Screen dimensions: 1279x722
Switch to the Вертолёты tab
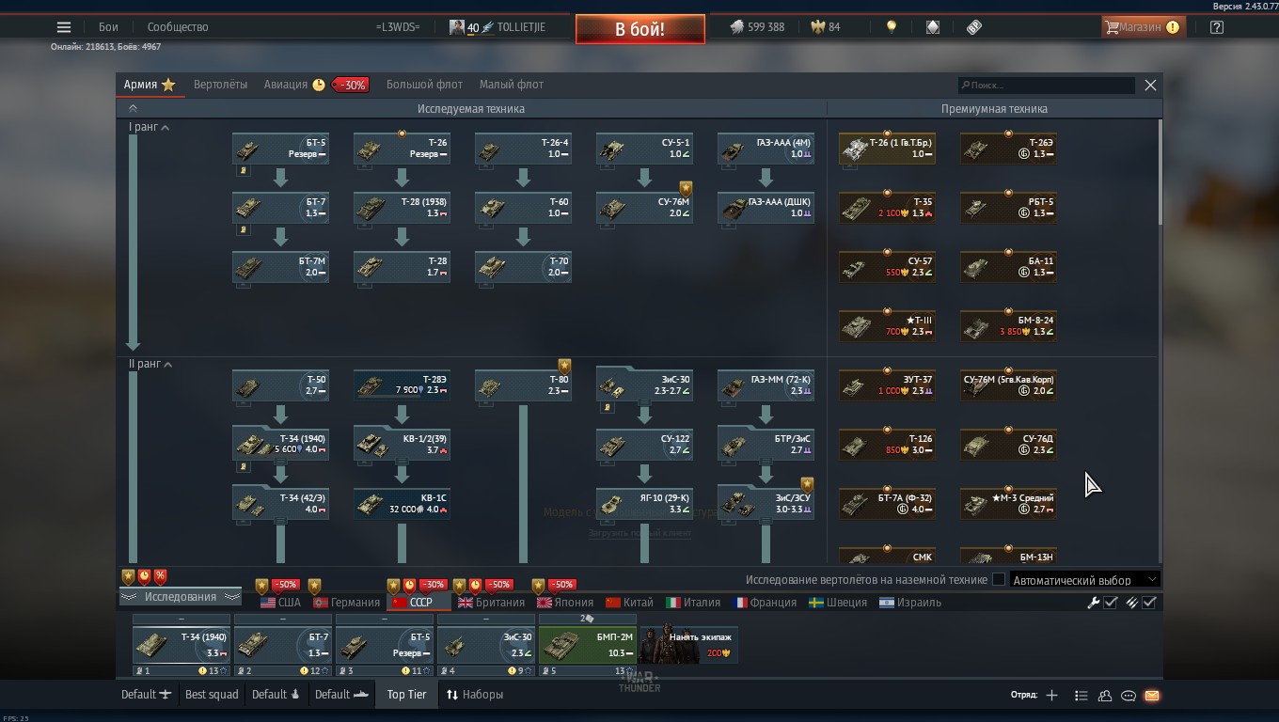pos(221,85)
